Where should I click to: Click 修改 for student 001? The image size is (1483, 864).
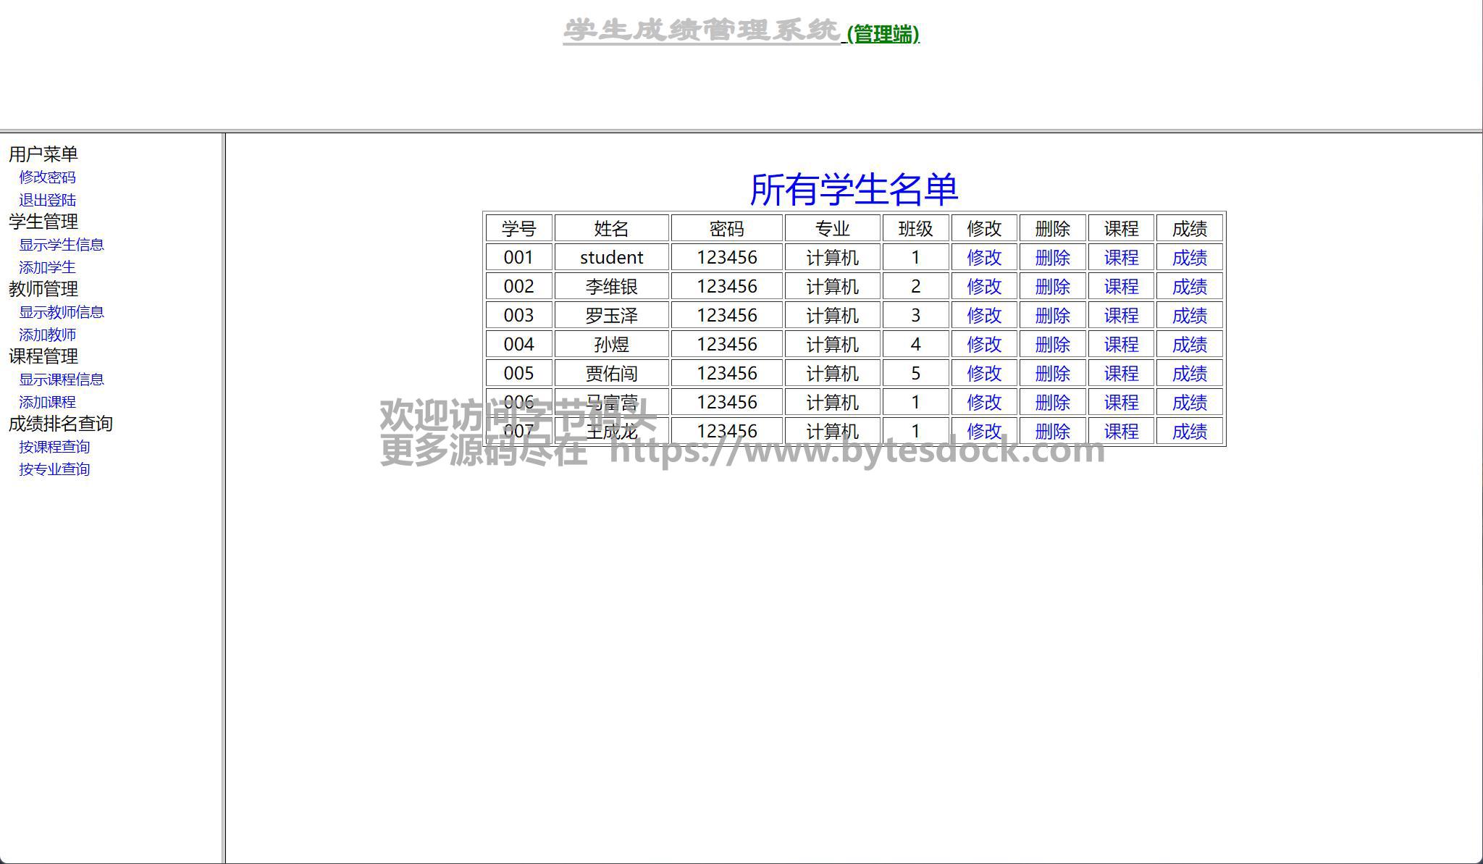tap(983, 258)
